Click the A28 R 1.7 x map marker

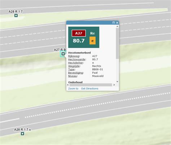22,133
